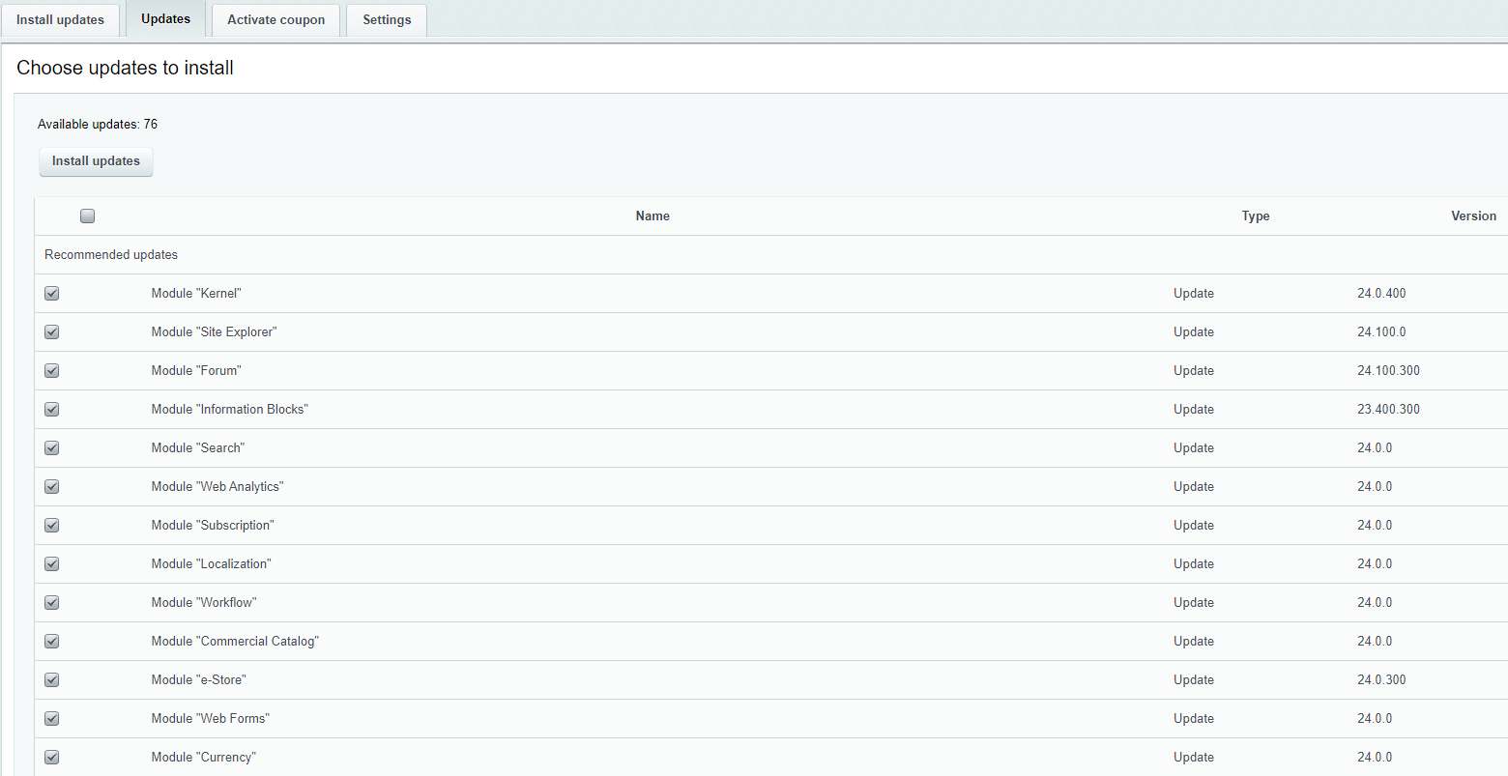Click version 24.0.0 in the Search row

click(x=1375, y=448)
